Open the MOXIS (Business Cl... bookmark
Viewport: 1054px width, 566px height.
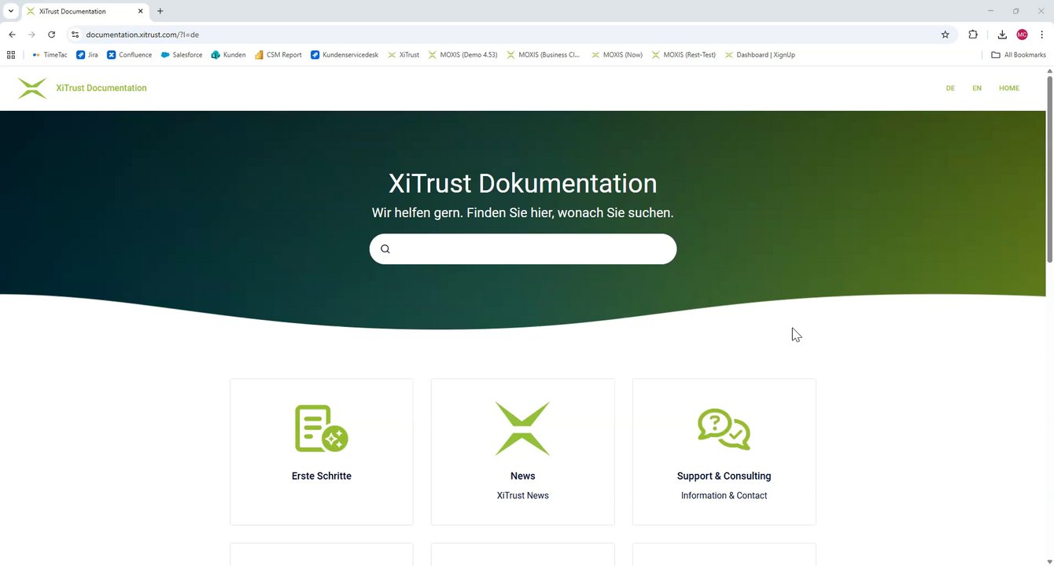click(544, 55)
